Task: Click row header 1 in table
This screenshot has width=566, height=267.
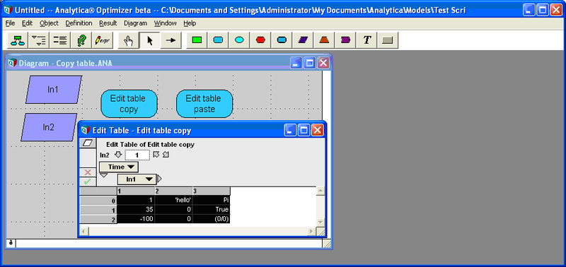Action: coord(98,210)
